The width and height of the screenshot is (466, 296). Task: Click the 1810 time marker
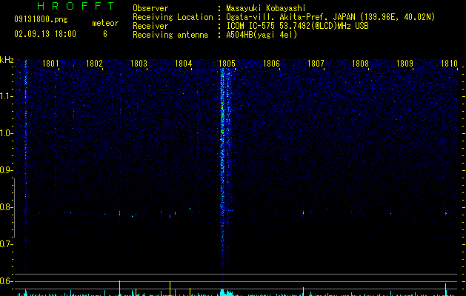point(449,64)
